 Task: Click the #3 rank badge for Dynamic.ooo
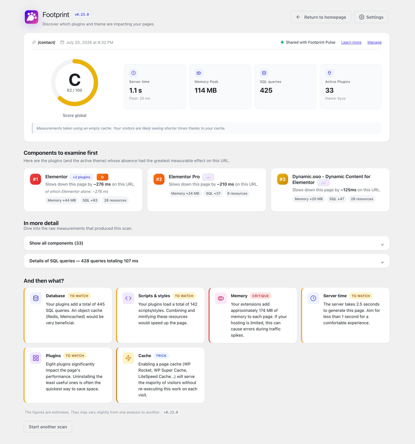click(x=282, y=179)
